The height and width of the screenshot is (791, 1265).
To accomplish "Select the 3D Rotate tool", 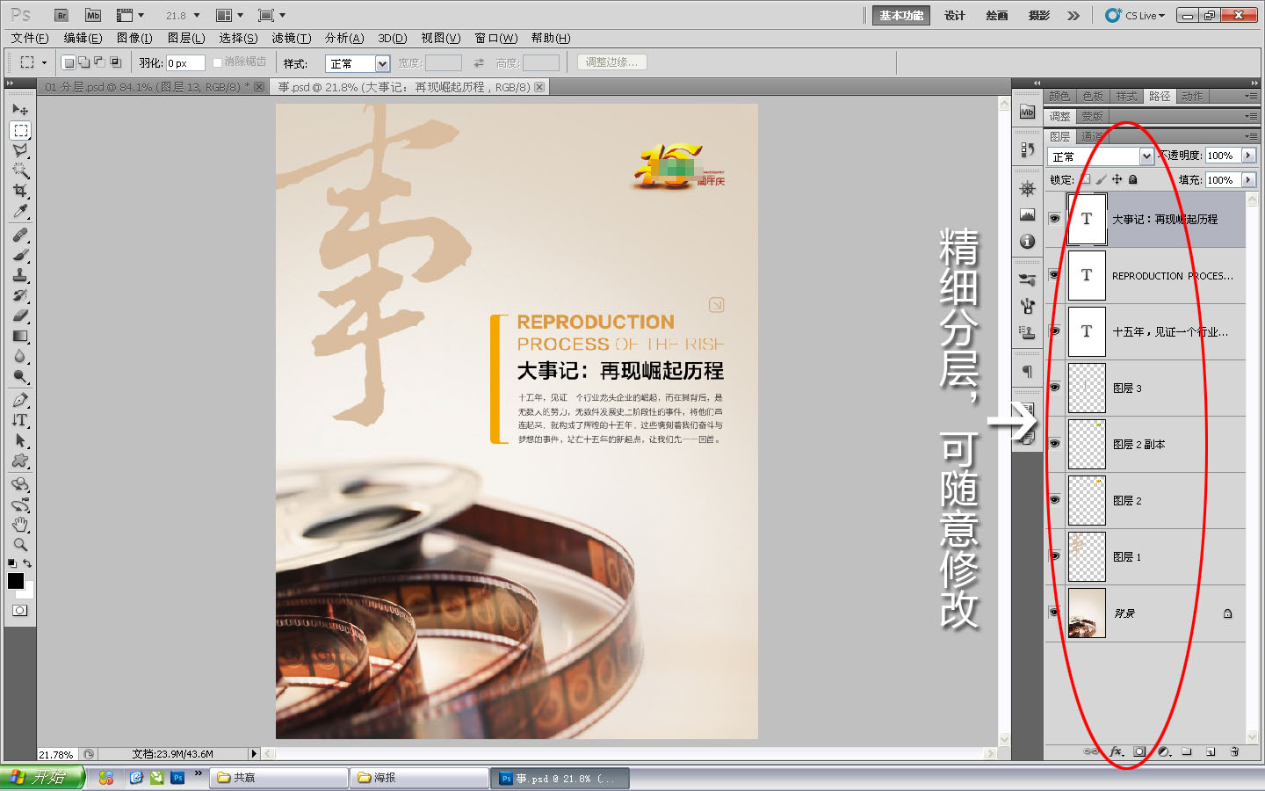I will [20, 484].
